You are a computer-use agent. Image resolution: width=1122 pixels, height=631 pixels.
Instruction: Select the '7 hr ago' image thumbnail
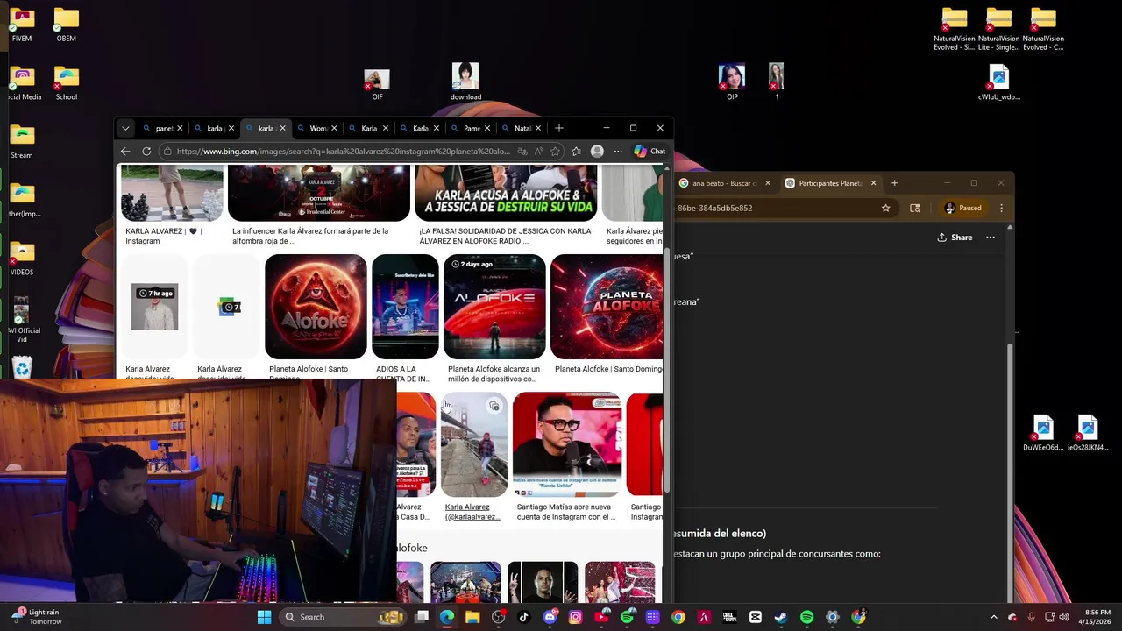(154, 307)
